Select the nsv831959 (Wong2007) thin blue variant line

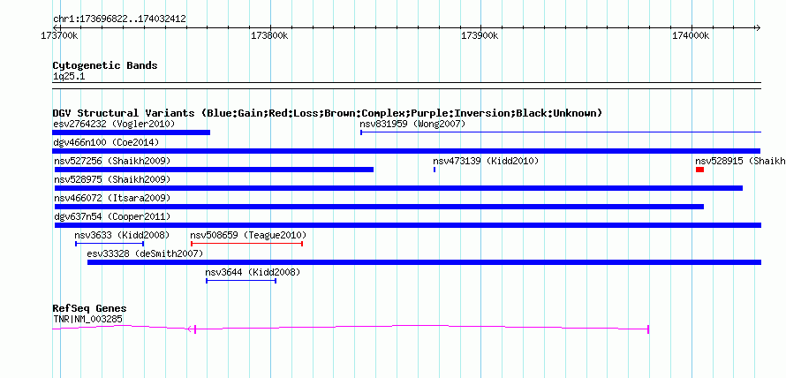click(x=561, y=132)
